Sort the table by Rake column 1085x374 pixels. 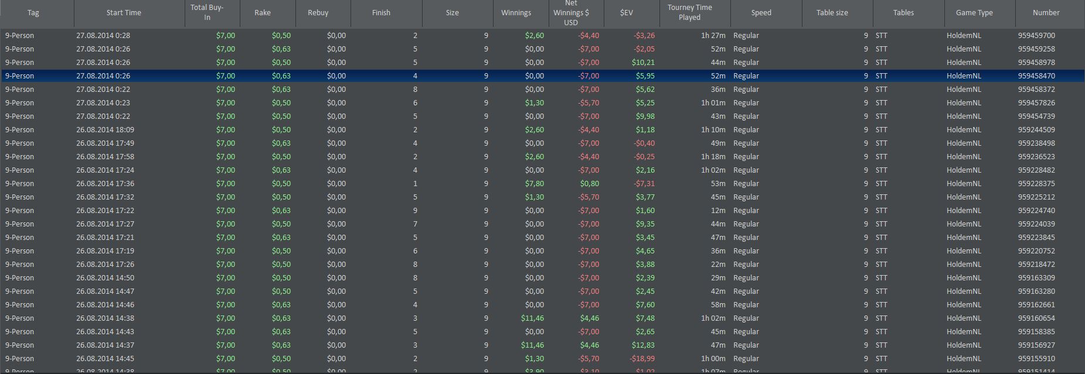tap(263, 13)
